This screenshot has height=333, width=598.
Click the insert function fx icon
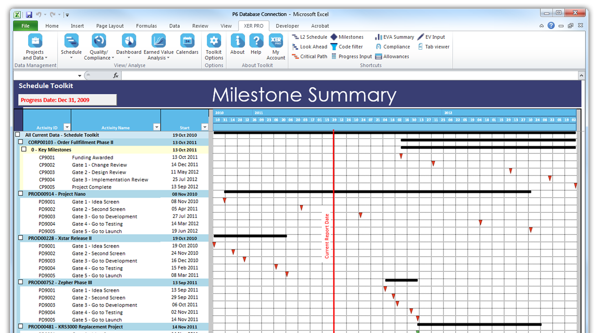click(116, 75)
